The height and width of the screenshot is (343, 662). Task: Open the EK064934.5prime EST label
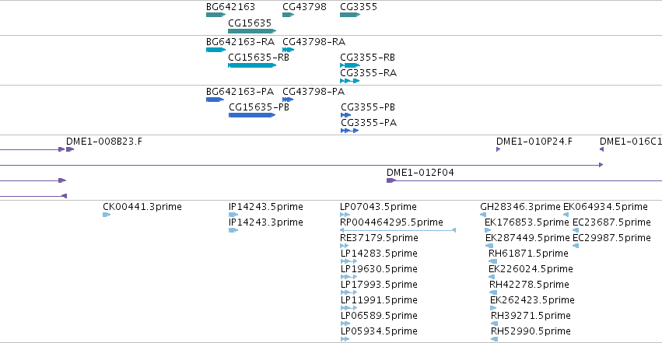click(605, 207)
